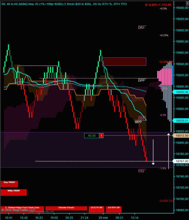Click the WPP weekly pivot label

pyautogui.click(x=138, y=122)
